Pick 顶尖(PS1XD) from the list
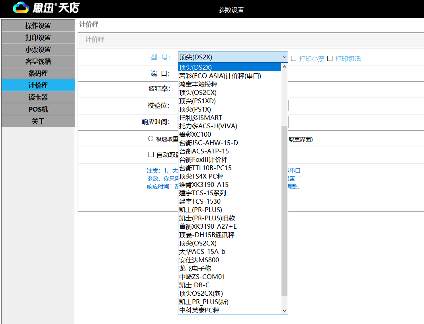The height and width of the screenshot is (324, 424). 230,101
